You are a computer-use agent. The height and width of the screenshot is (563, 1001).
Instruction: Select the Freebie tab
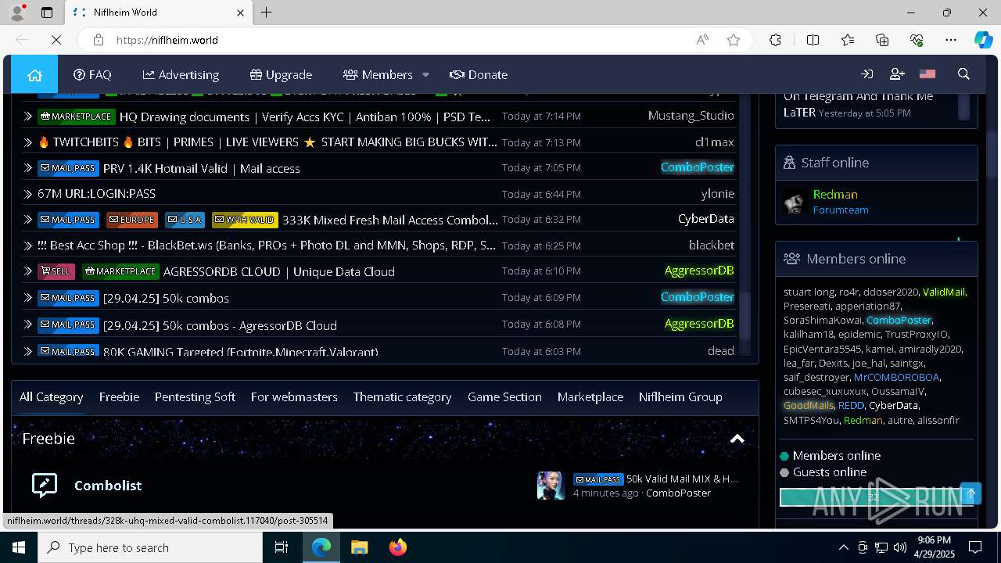point(119,397)
